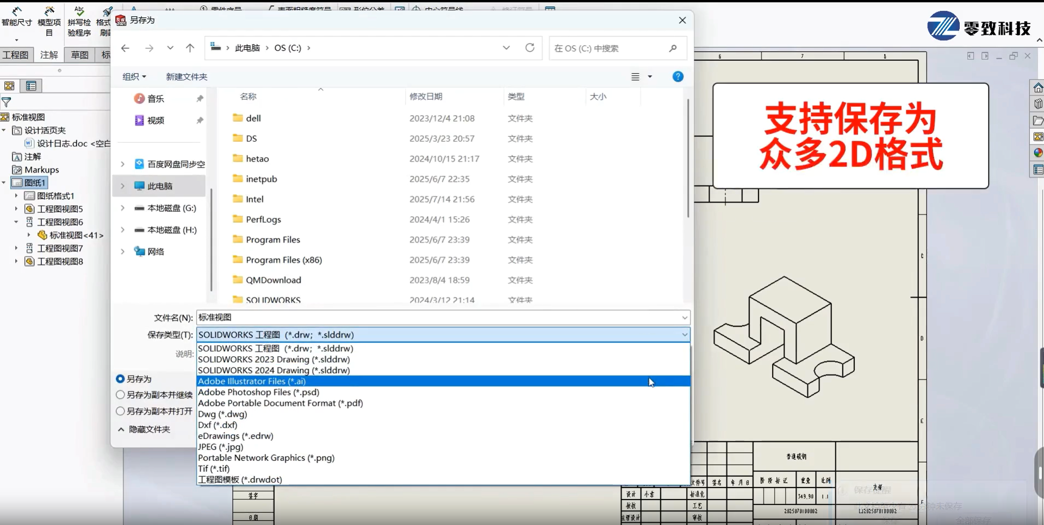Click the search magnifier icon
Image resolution: width=1044 pixels, height=525 pixels.
673,48
